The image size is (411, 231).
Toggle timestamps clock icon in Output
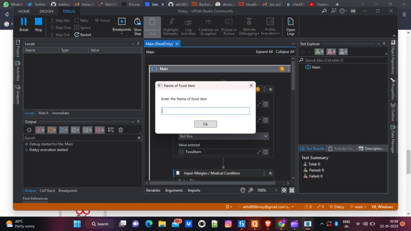29,130
